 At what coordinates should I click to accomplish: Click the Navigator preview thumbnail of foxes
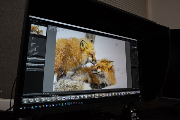tap(38, 30)
